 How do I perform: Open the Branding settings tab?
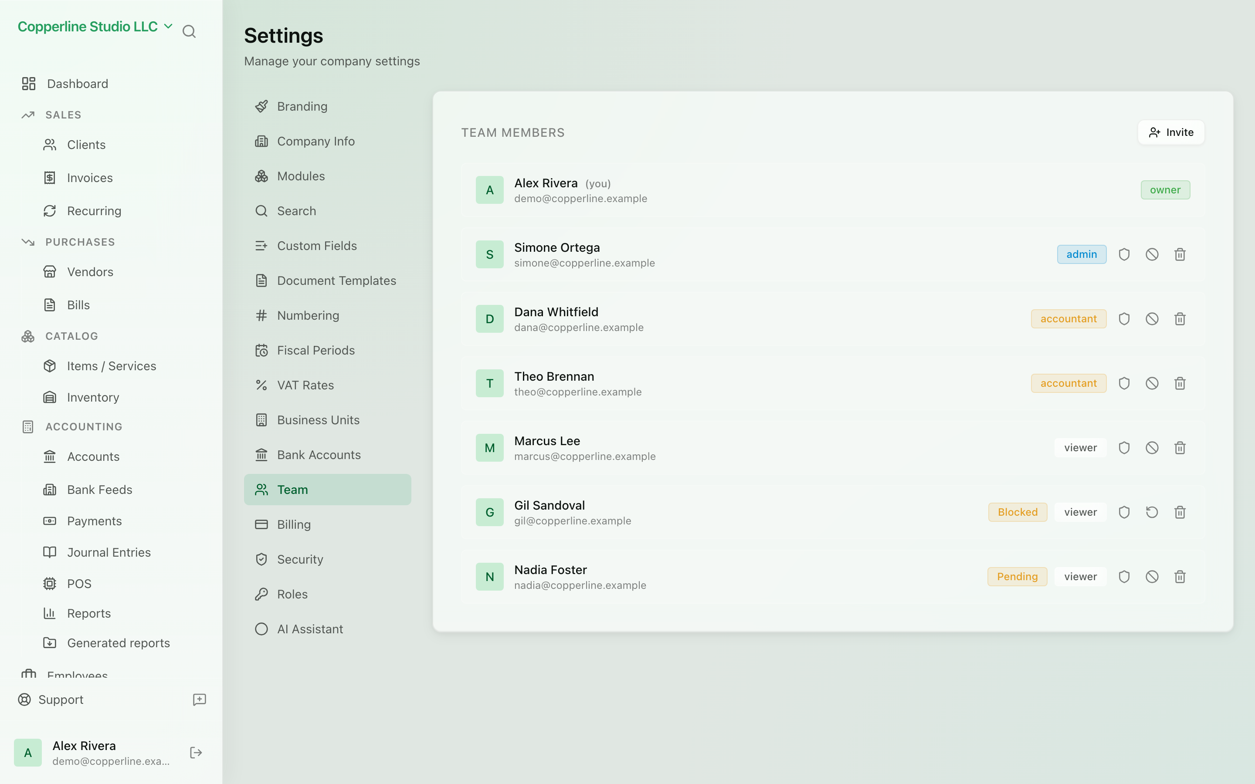pos(327,106)
